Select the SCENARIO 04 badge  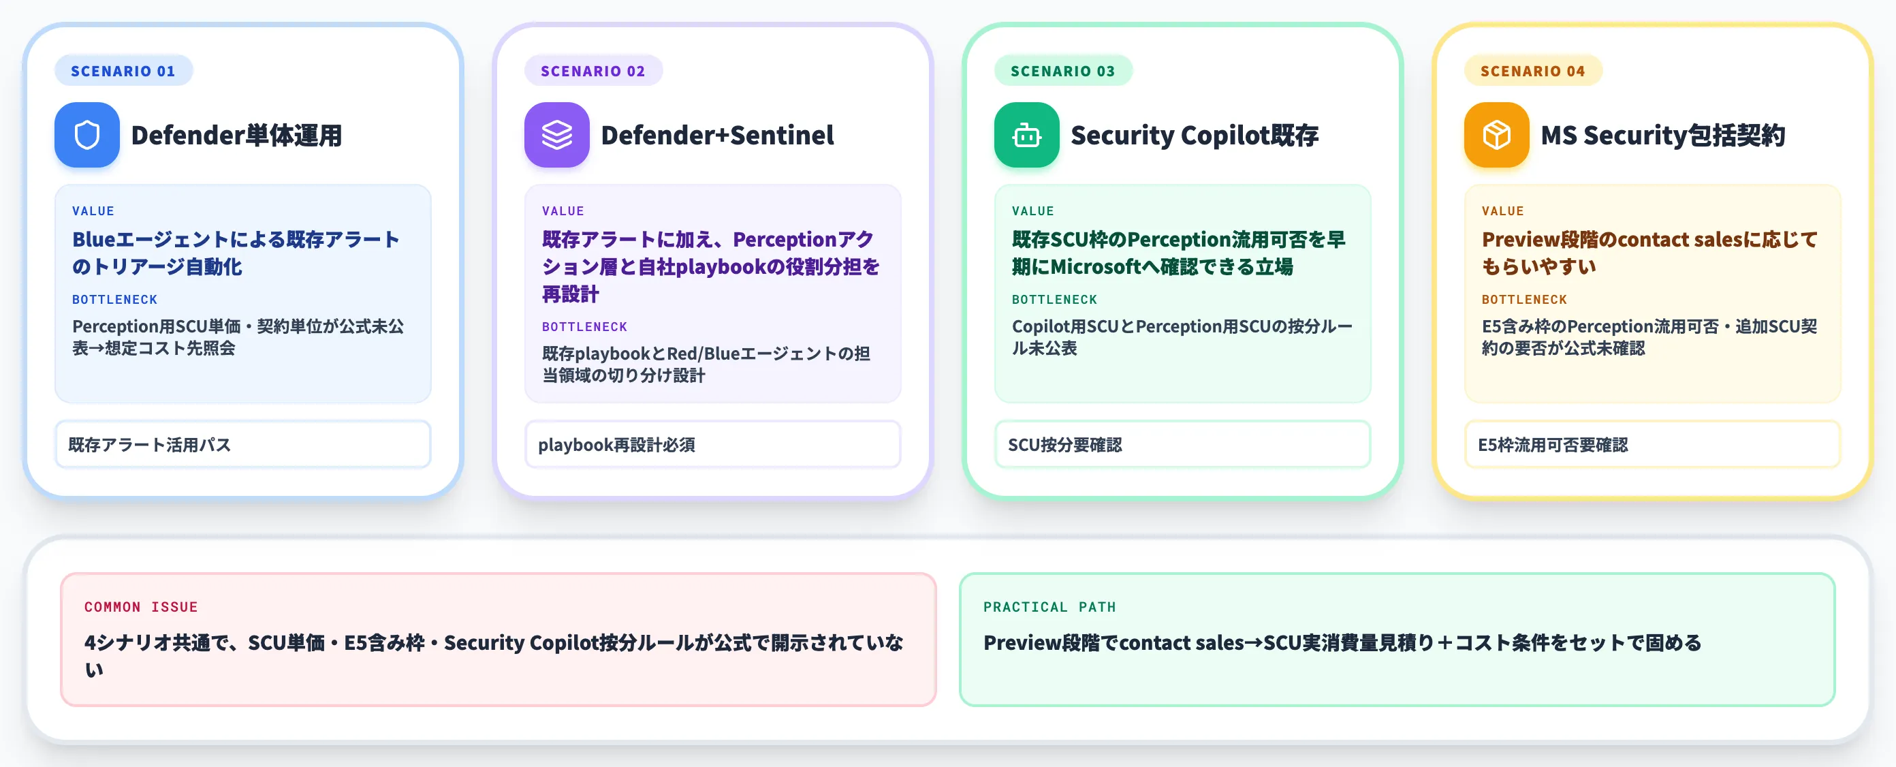click(x=1532, y=71)
